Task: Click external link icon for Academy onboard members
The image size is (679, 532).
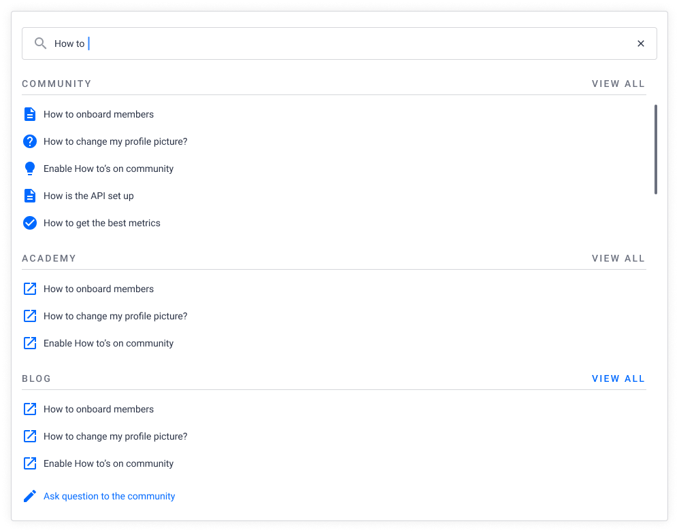Action: pos(29,289)
